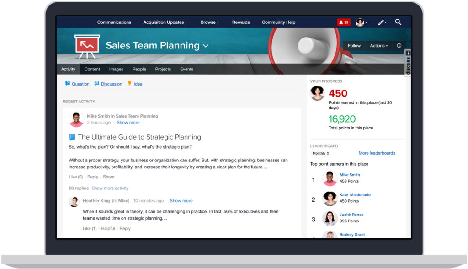Screen dimensions: 468x269
Task: Click the search magnifier icon
Action: point(398,22)
